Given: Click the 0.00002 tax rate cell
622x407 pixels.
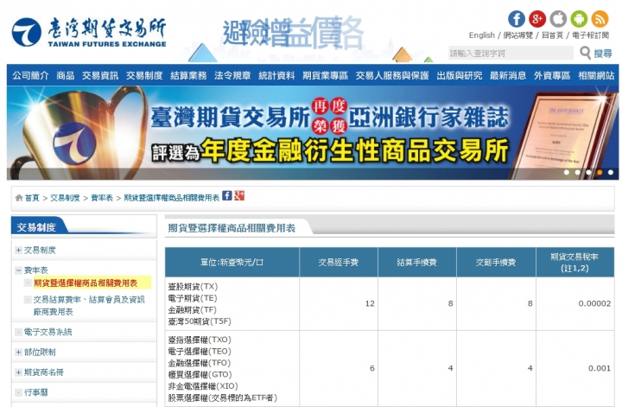Looking at the screenshot, I should coord(574,303).
